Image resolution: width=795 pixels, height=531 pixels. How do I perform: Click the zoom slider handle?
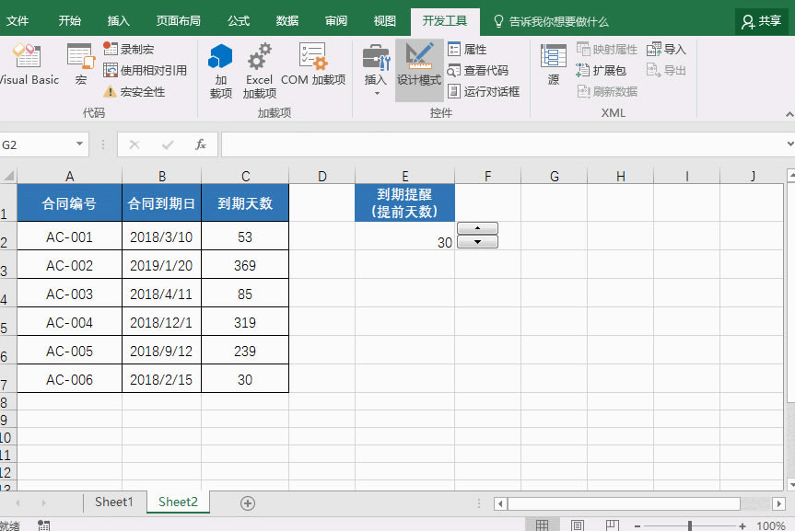[690, 525]
